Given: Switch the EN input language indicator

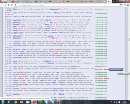Looking at the screenshot, I should click(107, 102).
